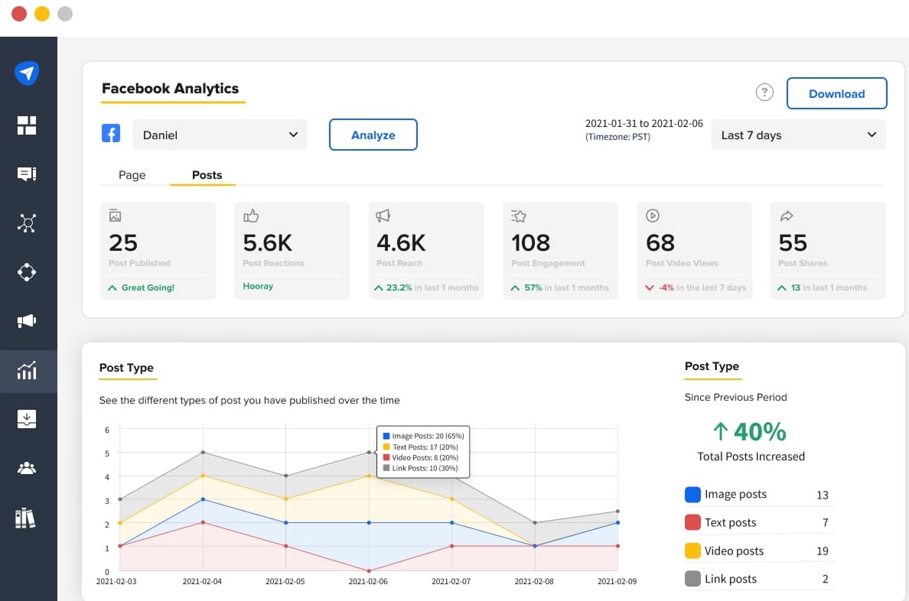The image size is (909, 601).
Task: Open the analytics bar chart sidebar icon
Action: pos(27,370)
